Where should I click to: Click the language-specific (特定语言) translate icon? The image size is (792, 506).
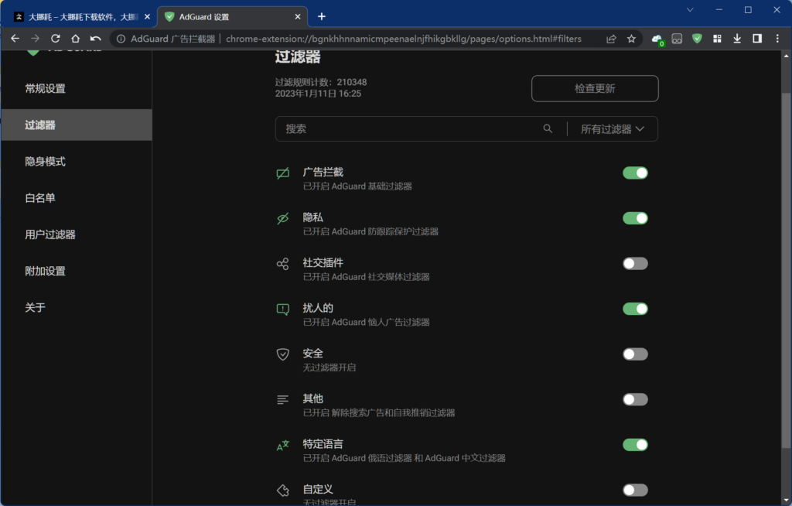(282, 446)
